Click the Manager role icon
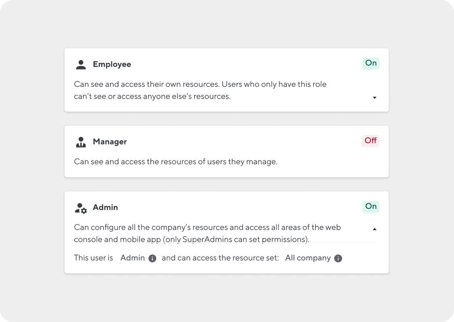The image size is (454, 322). click(81, 142)
